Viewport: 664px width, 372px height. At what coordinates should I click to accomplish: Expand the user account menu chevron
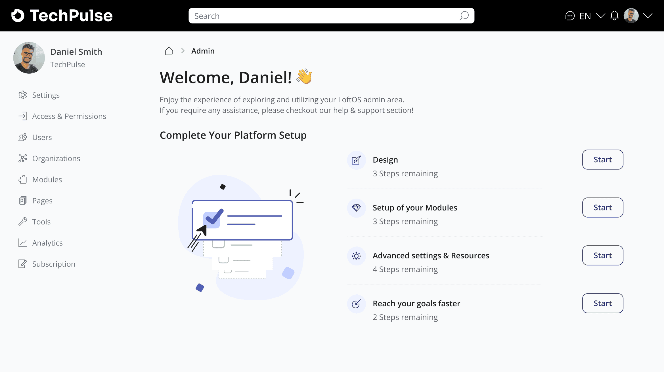tap(648, 16)
